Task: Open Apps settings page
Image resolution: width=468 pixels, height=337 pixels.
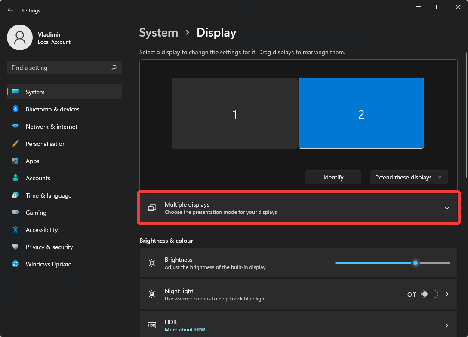Action: pos(65,161)
